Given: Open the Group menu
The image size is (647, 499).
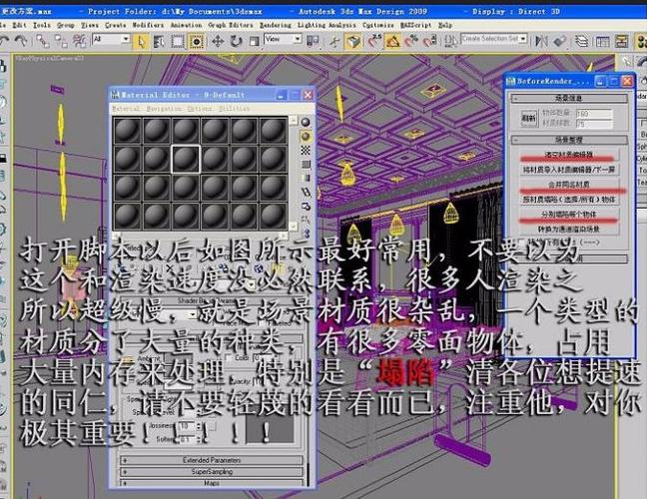Looking at the screenshot, I should tap(66, 25).
